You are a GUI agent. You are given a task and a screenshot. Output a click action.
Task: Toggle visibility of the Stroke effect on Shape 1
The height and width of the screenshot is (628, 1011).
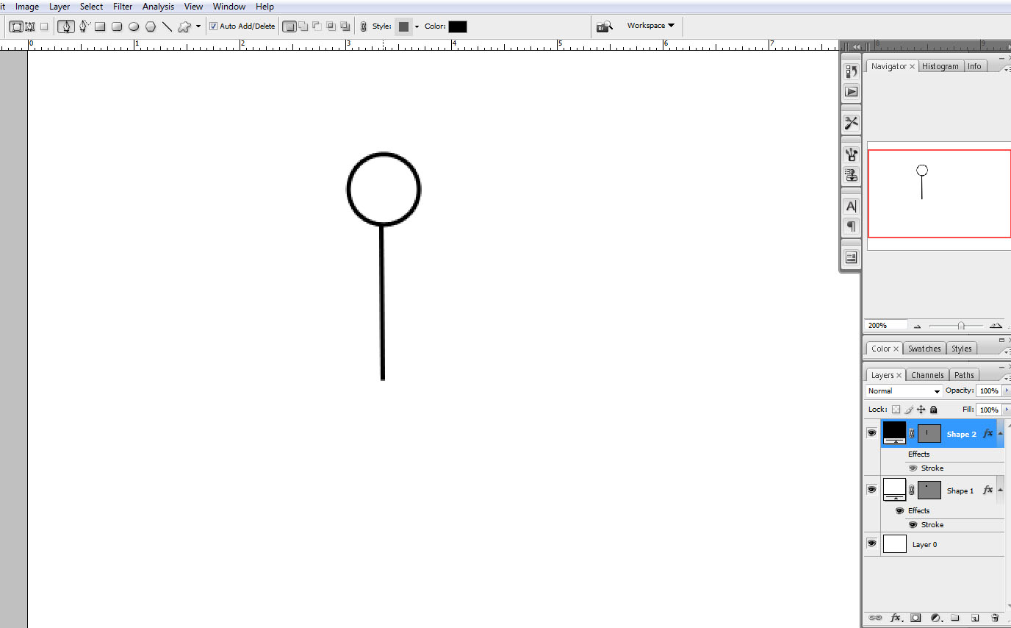tap(913, 524)
